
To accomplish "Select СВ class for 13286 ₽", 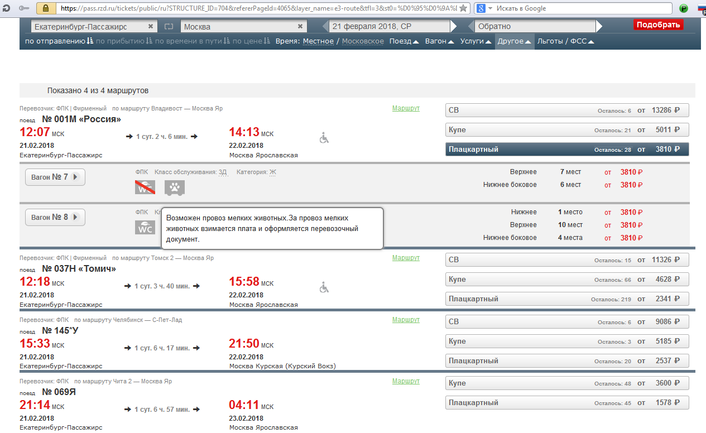I will tap(567, 110).
